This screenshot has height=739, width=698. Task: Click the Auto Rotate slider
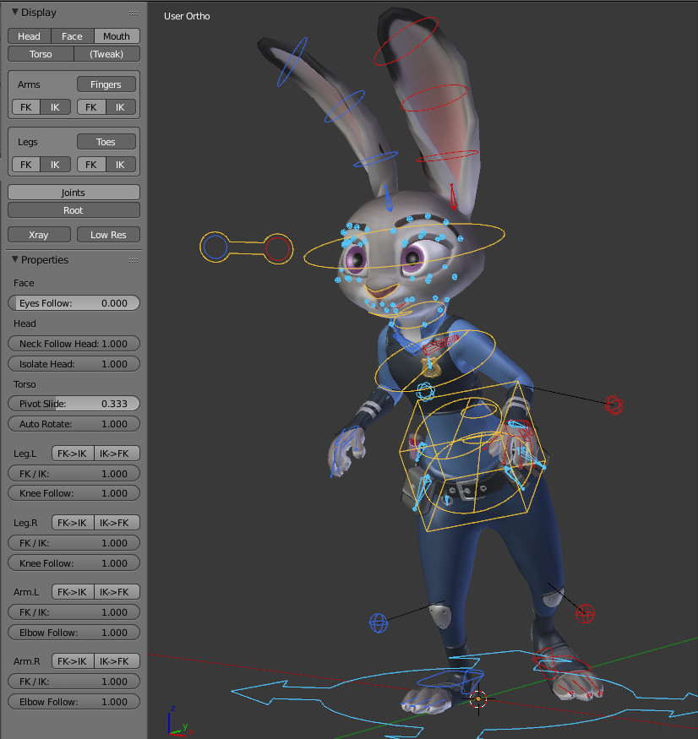(74, 424)
